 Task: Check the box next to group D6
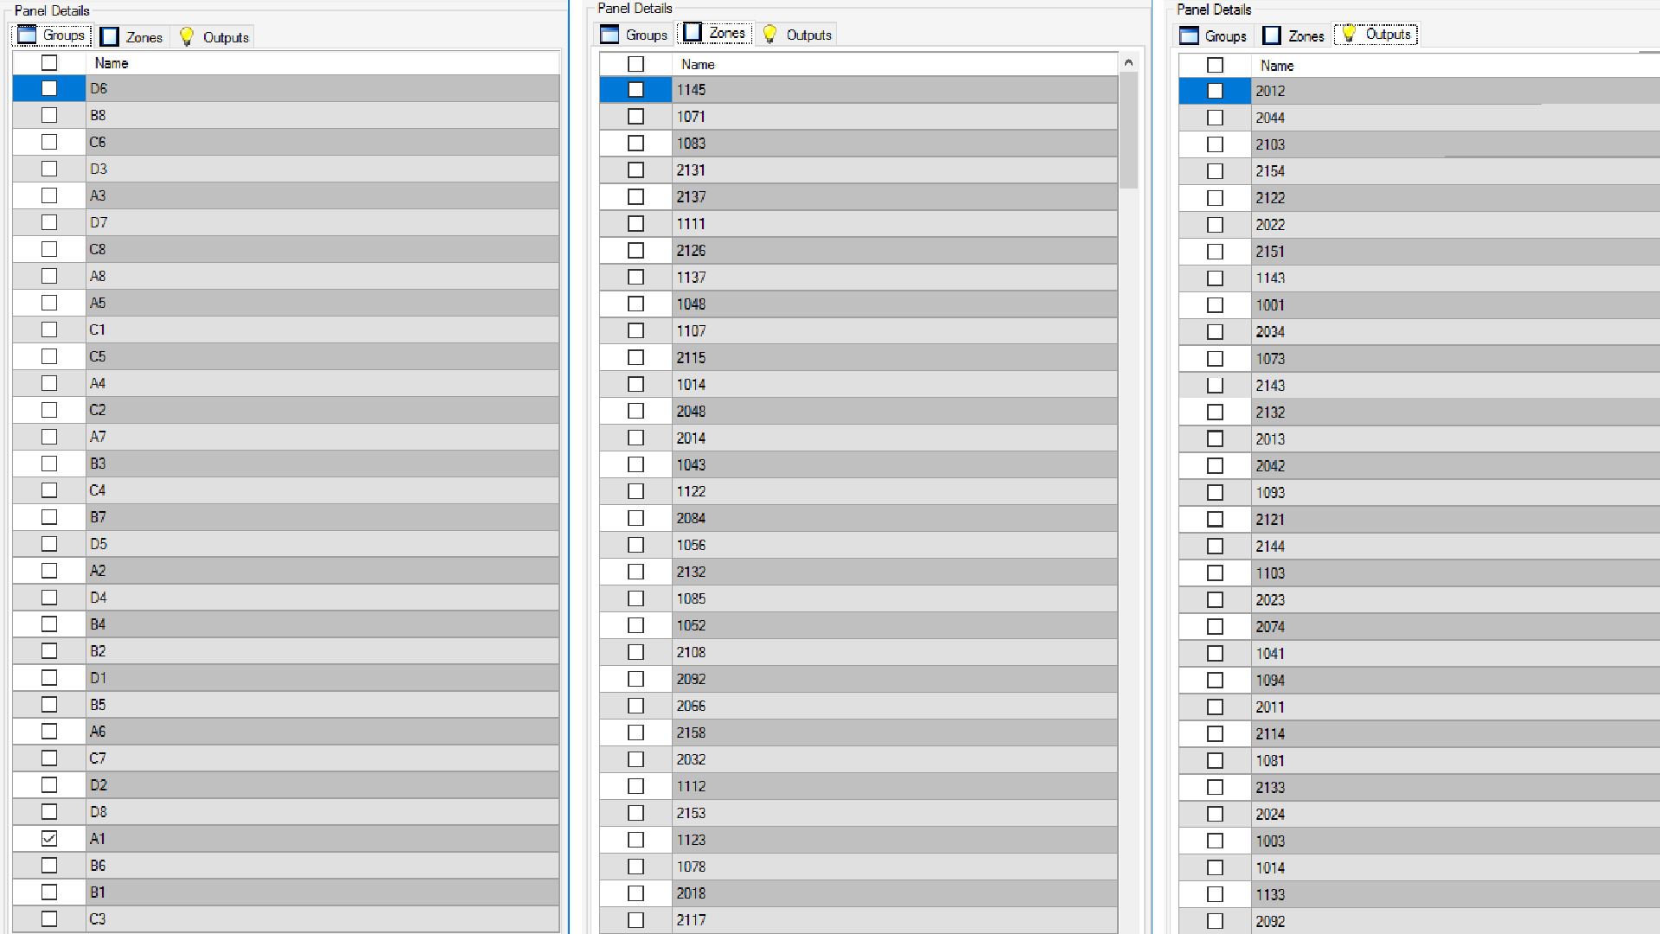point(49,88)
